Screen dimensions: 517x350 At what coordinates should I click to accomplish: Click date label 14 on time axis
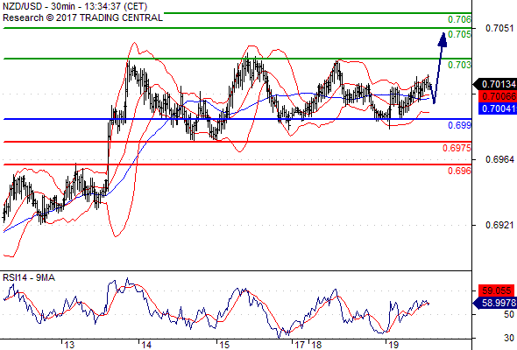point(146,345)
